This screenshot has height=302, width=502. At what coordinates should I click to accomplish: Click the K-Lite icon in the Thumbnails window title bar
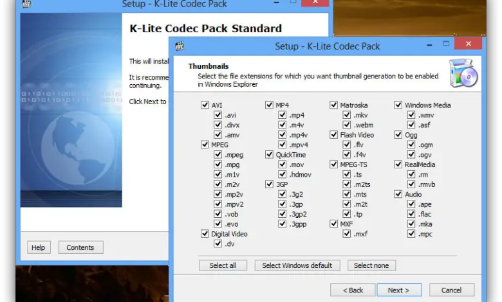click(180, 46)
